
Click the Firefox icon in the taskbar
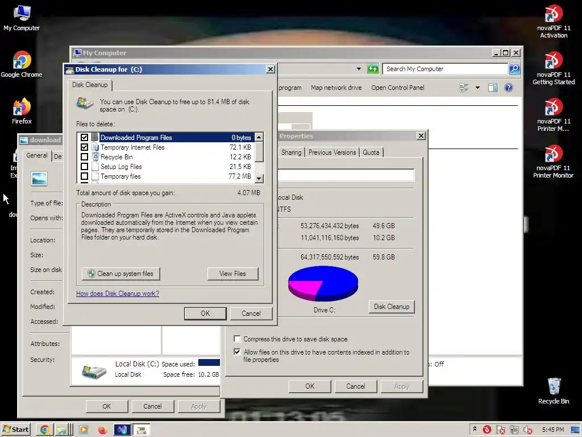click(x=102, y=430)
